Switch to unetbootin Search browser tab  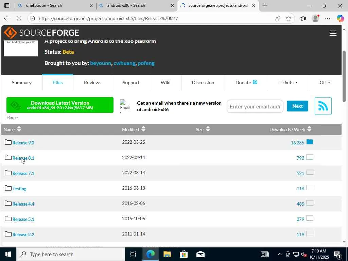pyautogui.click(x=55, y=5)
